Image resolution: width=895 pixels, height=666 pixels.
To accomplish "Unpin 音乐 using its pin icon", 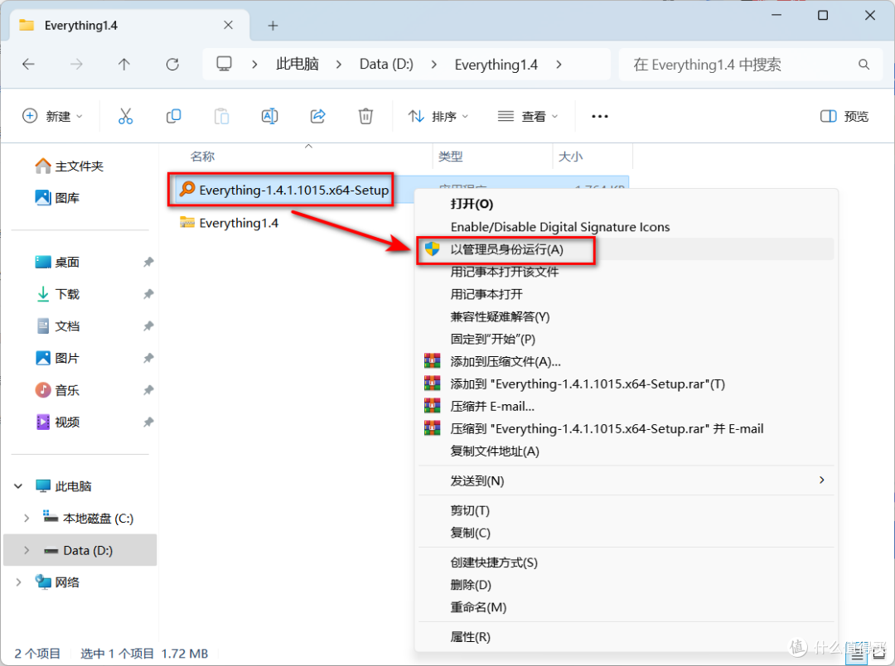I will click(x=148, y=390).
